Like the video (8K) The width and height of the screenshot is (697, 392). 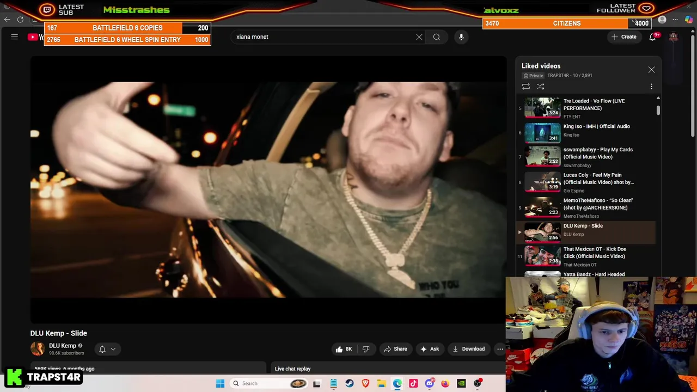click(x=344, y=349)
